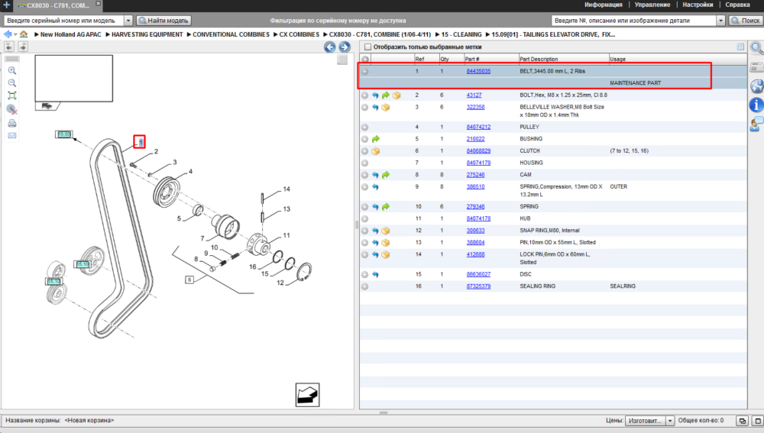Viewport: 764px width, 433px height.
Task: Open the tab dropdown arrow beside back button
Action: click(15, 34)
